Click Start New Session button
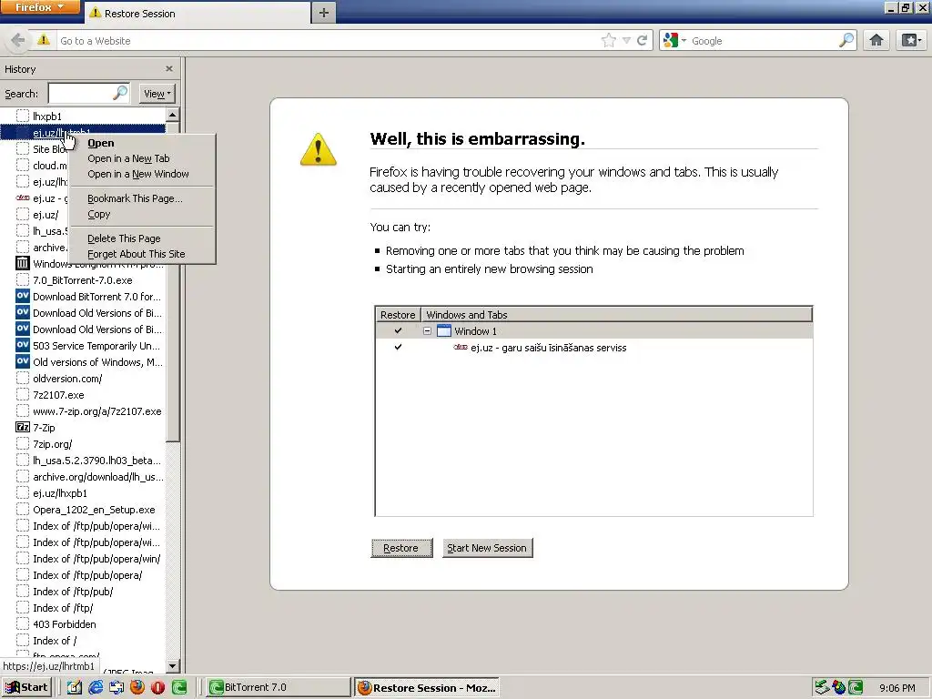This screenshot has height=699, width=932. (487, 548)
